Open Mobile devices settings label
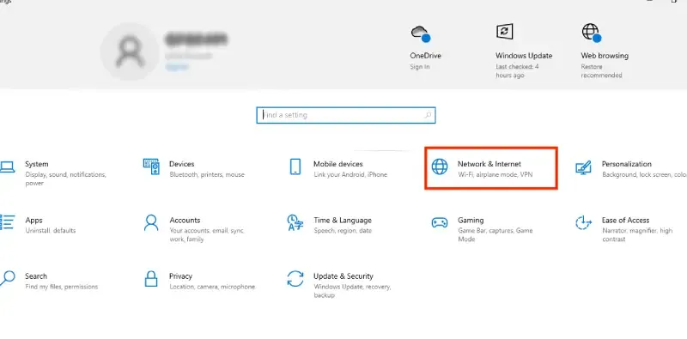This screenshot has height=339, width=687. (x=337, y=164)
